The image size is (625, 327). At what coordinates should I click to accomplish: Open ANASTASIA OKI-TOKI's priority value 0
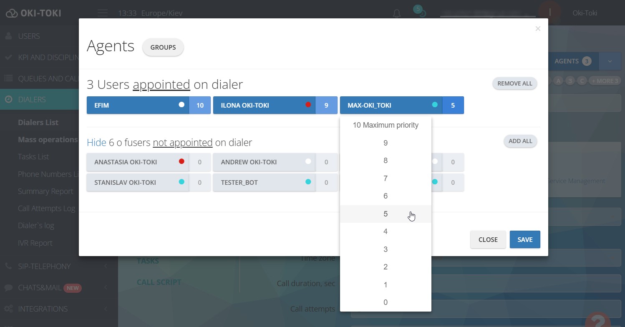pyautogui.click(x=200, y=162)
